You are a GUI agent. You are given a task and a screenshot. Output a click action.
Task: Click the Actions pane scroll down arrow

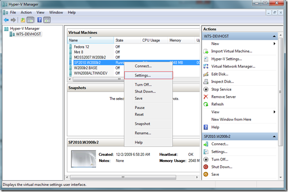click(x=280, y=177)
